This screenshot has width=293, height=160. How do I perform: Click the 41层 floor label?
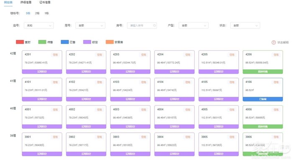[x=13, y=81]
